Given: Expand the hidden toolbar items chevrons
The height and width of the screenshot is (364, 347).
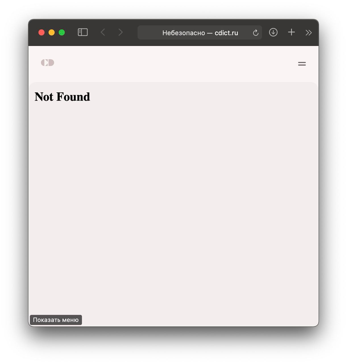Looking at the screenshot, I should point(309,33).
